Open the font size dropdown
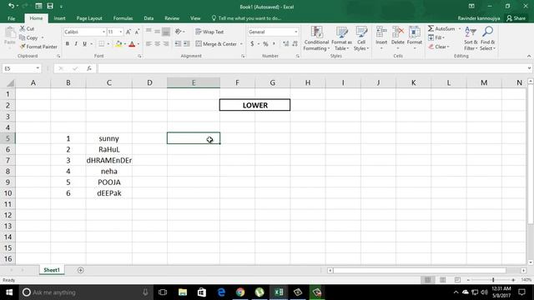Image resolution: width=534 pixels, height=300 pixels. tap(120, 32)
